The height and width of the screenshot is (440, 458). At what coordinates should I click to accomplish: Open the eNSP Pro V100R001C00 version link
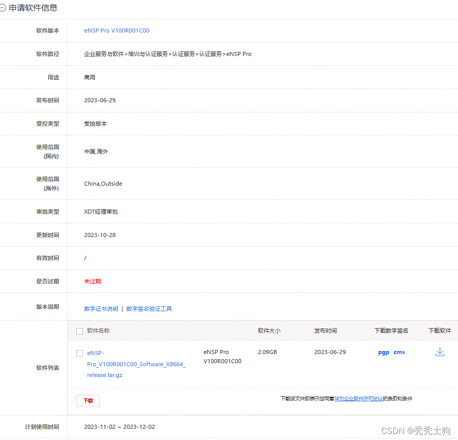[116, 31]
